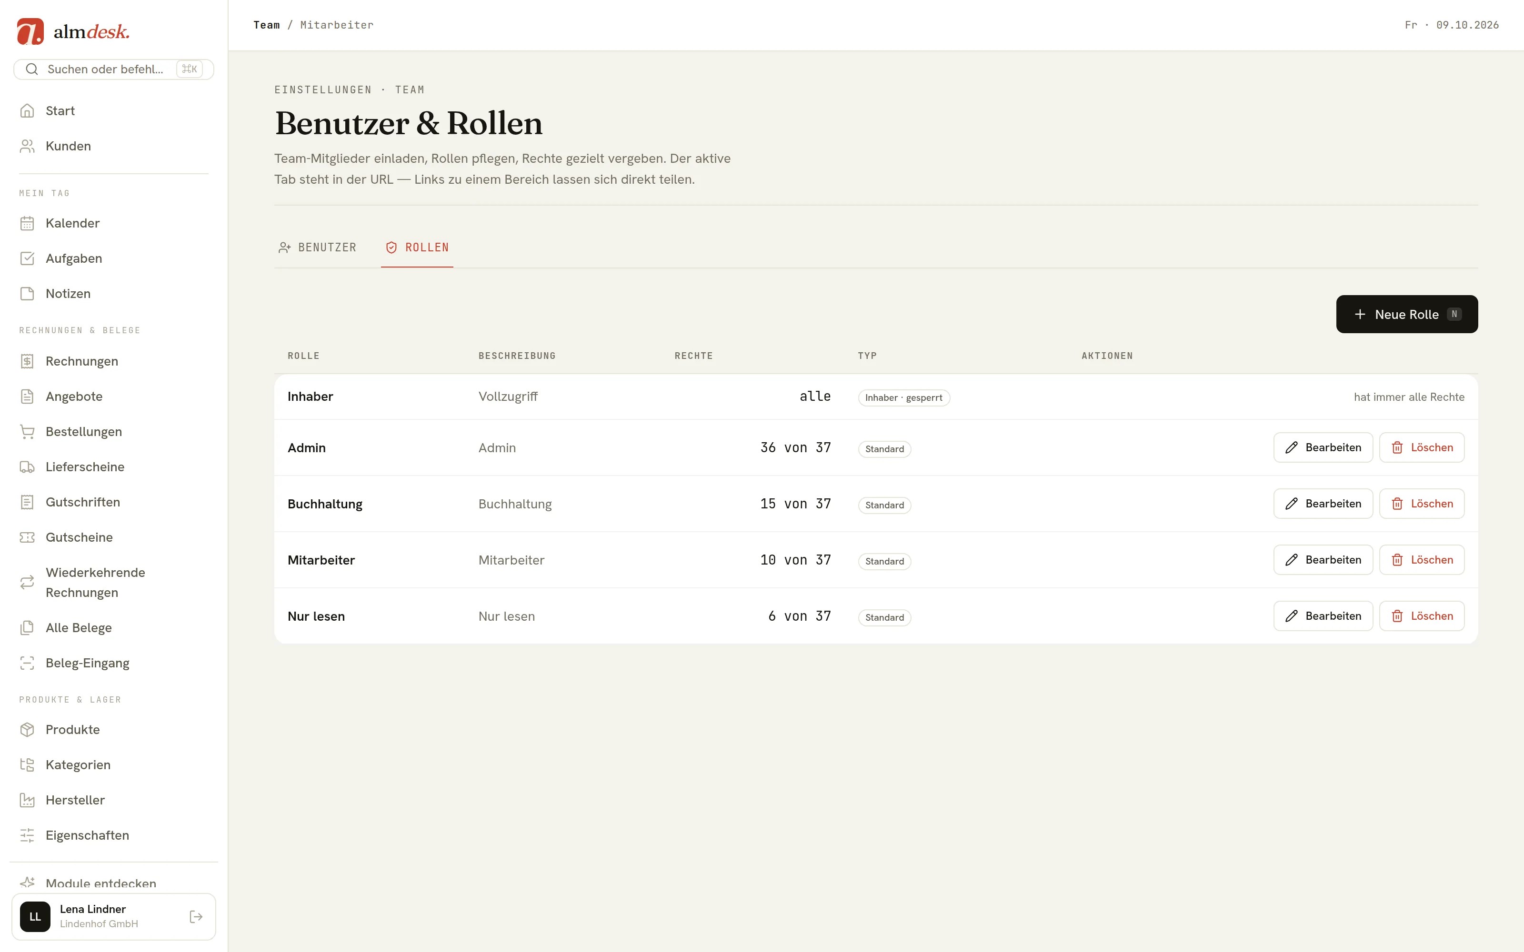Open the Kalender calendar icon
The height and width of the screenshot is (952, 1524).
pyautogui.click(x=27, y=224)
